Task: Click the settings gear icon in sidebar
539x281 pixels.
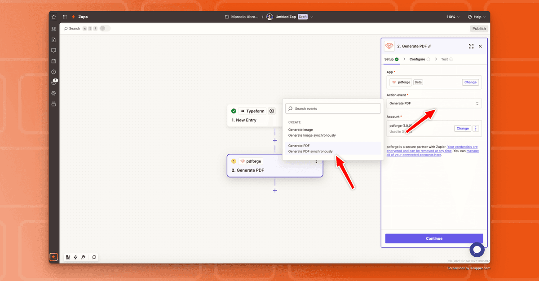Action: [x=54, y=93]
